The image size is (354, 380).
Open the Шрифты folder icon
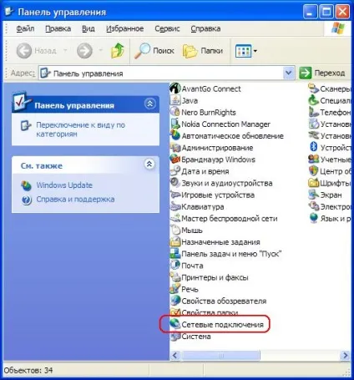(314, 183)
